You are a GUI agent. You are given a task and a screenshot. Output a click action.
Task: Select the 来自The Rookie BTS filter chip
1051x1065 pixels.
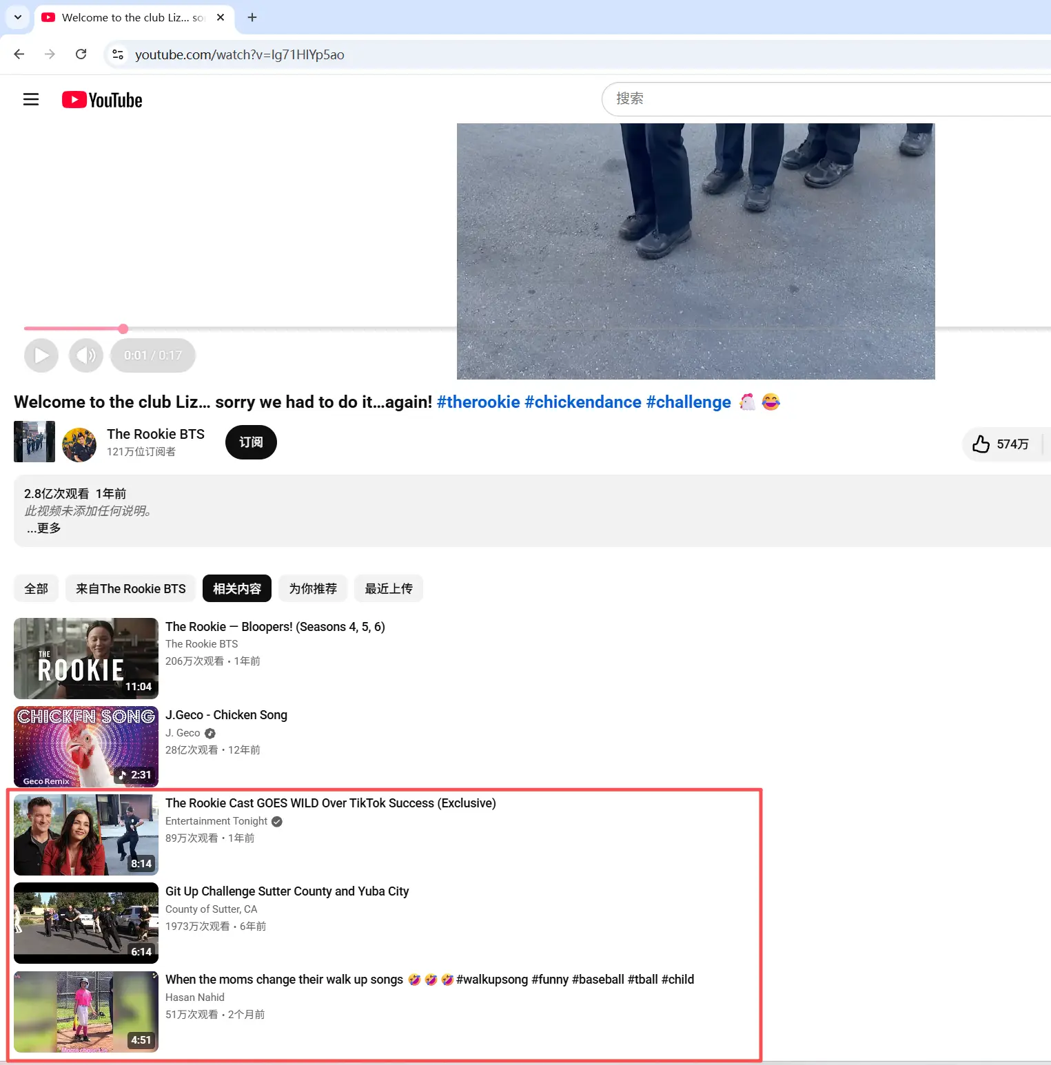pyautogui.click(x=131, y=589)
